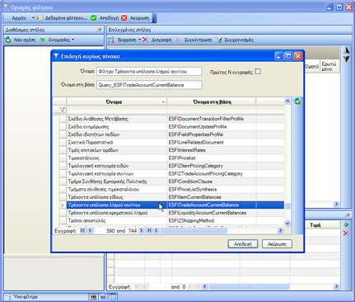This screenshot has height=302, width=355.
Task: Select row Τμήματα σύνθεσης τιμοκαταλόγου
Action: 171,190
